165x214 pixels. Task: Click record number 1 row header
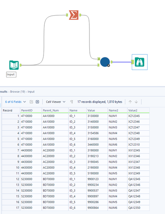[x=11, y=116]
